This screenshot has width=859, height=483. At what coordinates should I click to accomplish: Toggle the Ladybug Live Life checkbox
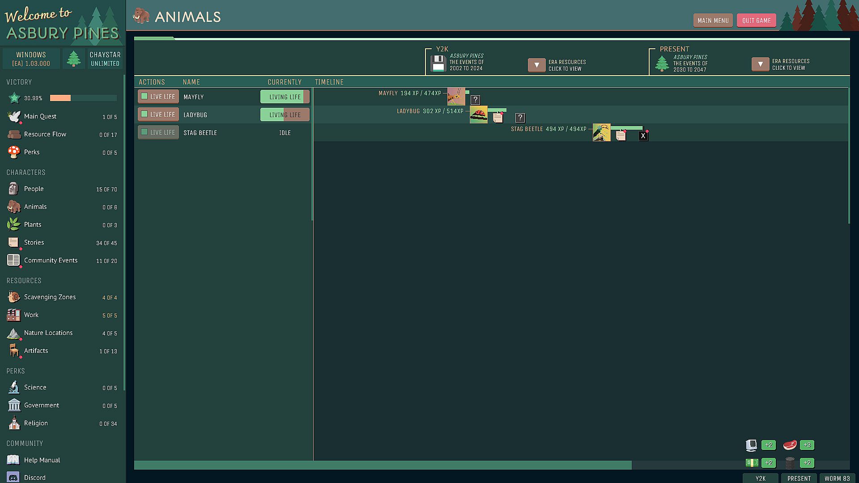[x=145, y=114]
